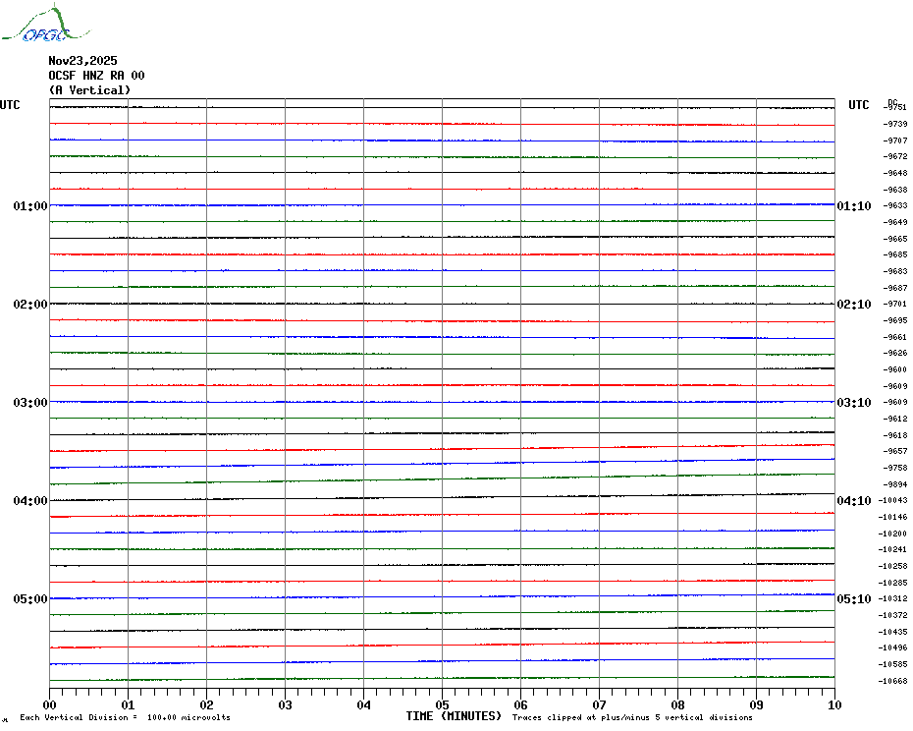Screen dimensions: 913x731
Task: Click the DC offset value -9894
Action: click(x=895, y=484)
